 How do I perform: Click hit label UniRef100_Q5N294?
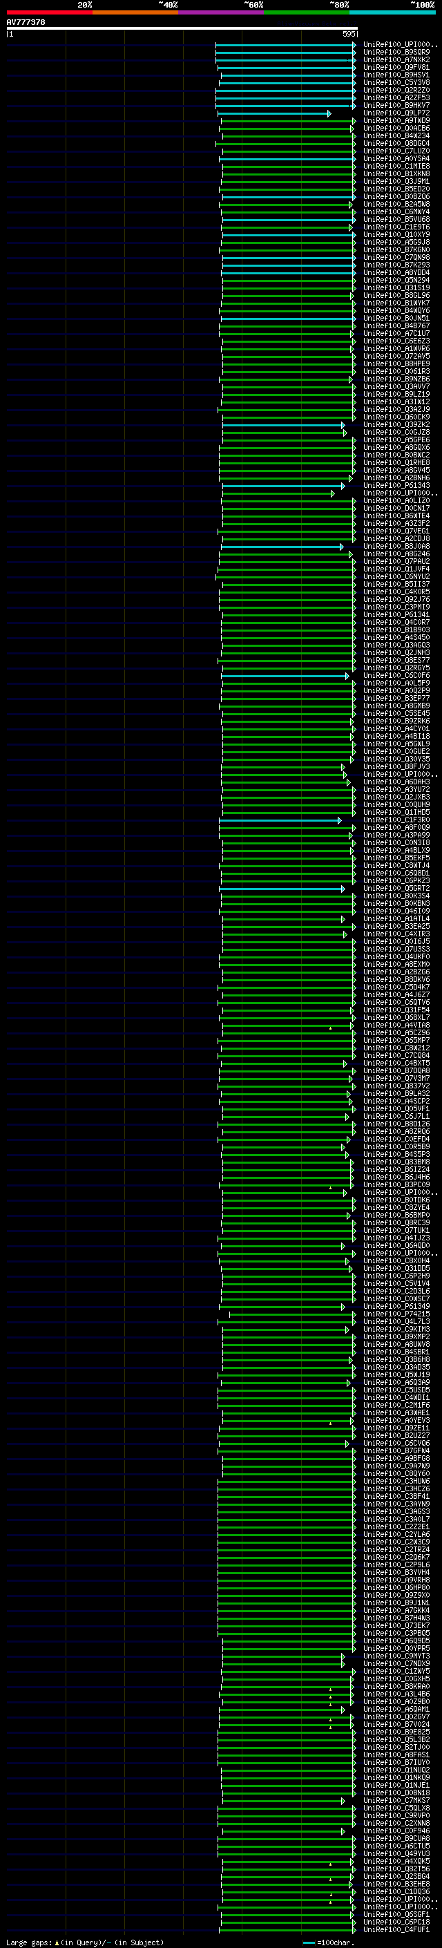click(396, 280)
